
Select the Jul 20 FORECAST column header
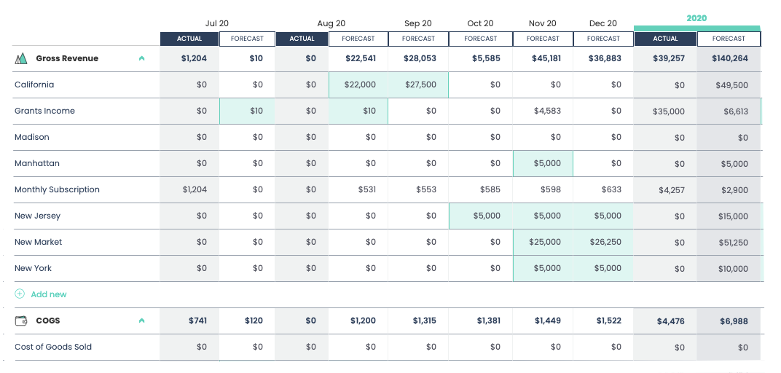pos(247,39)
